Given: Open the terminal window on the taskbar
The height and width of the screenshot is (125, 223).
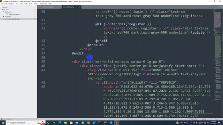Looking at the screenshot, I should coord(100,123).
